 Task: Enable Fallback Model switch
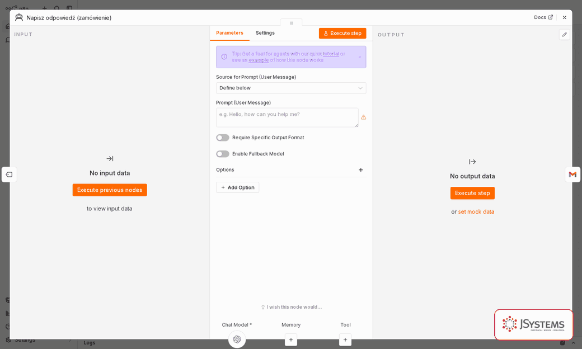point(223,154)
